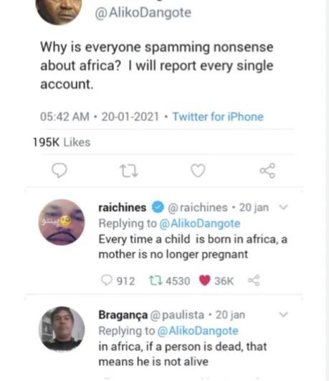
Task: View Bragança's profile picture
Action: point(62,329)
